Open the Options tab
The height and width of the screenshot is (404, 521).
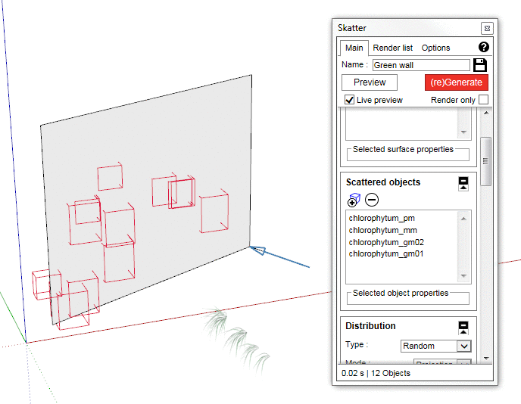point(435,48)
